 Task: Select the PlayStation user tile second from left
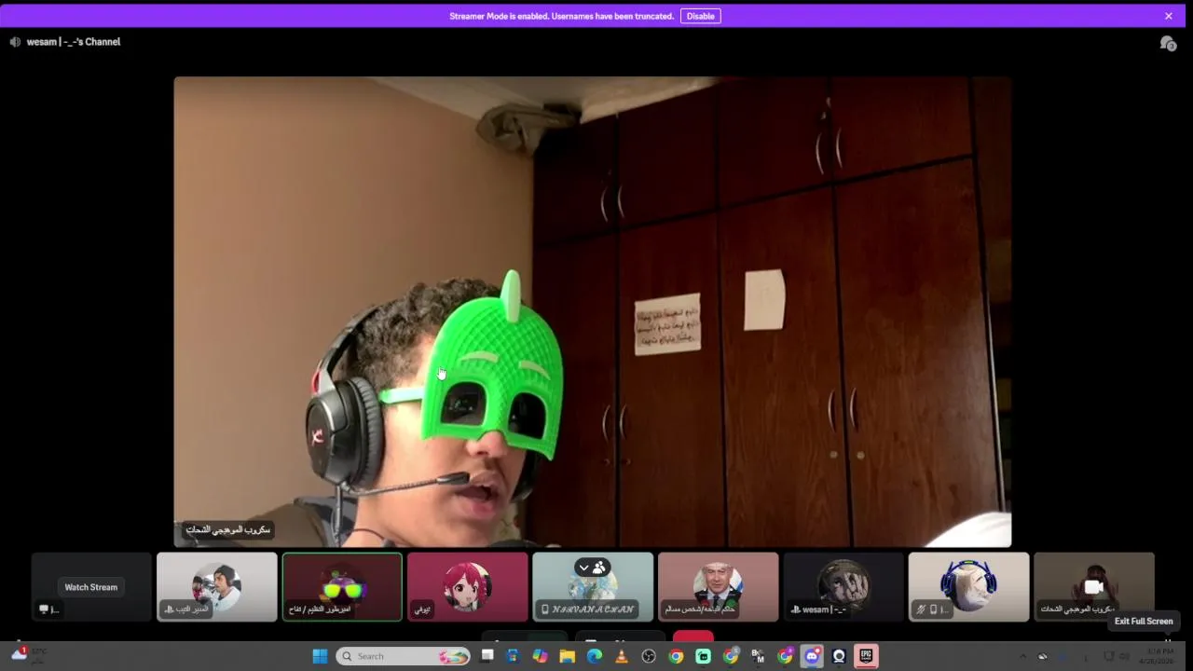pyautogui.click(x=217, y=586)
